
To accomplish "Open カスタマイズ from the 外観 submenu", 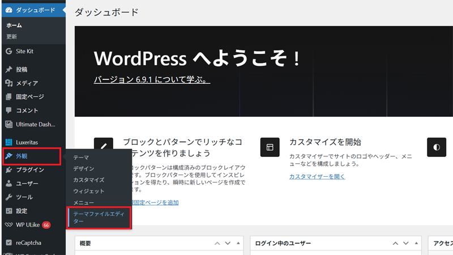I will tap(88, 180).
